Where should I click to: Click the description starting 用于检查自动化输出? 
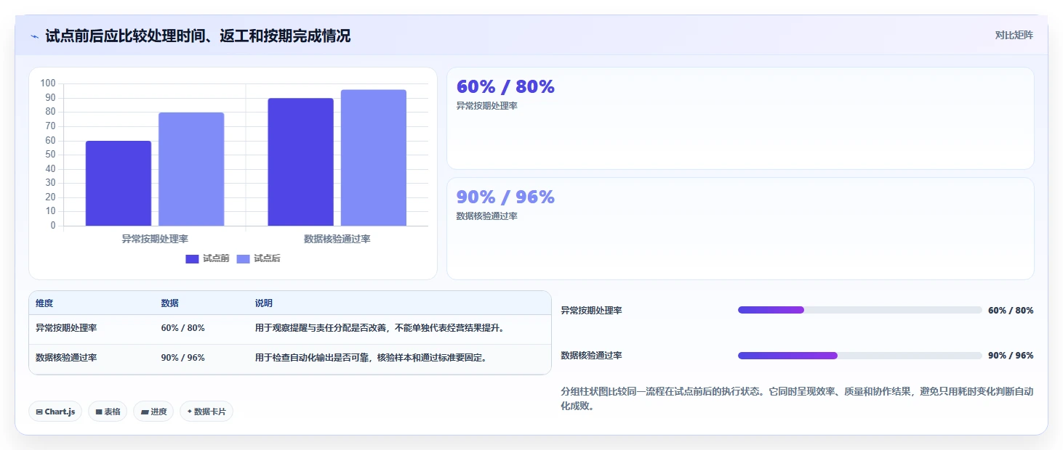371,358
